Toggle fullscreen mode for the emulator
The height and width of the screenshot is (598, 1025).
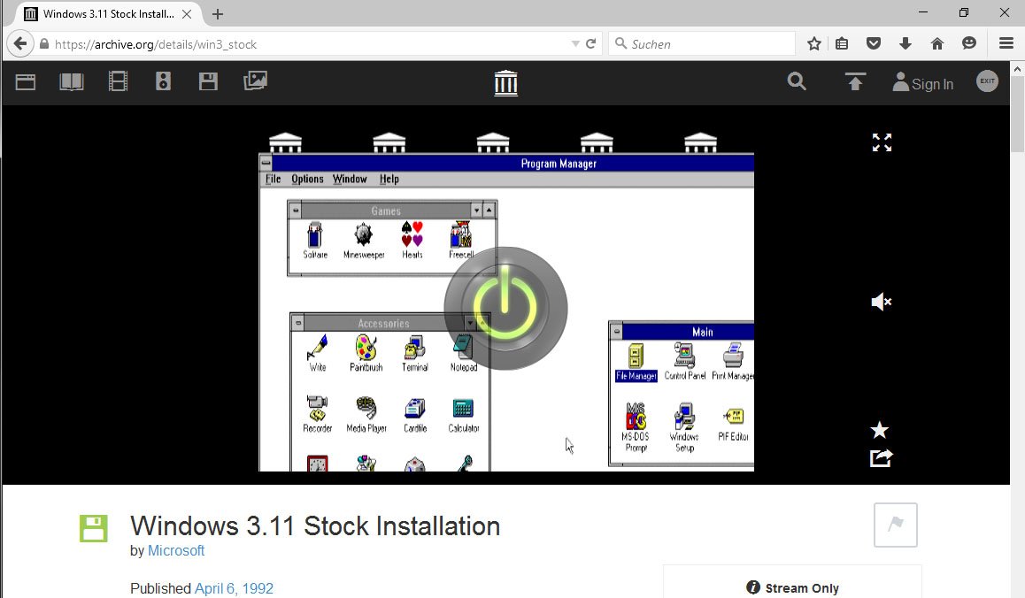882,142
